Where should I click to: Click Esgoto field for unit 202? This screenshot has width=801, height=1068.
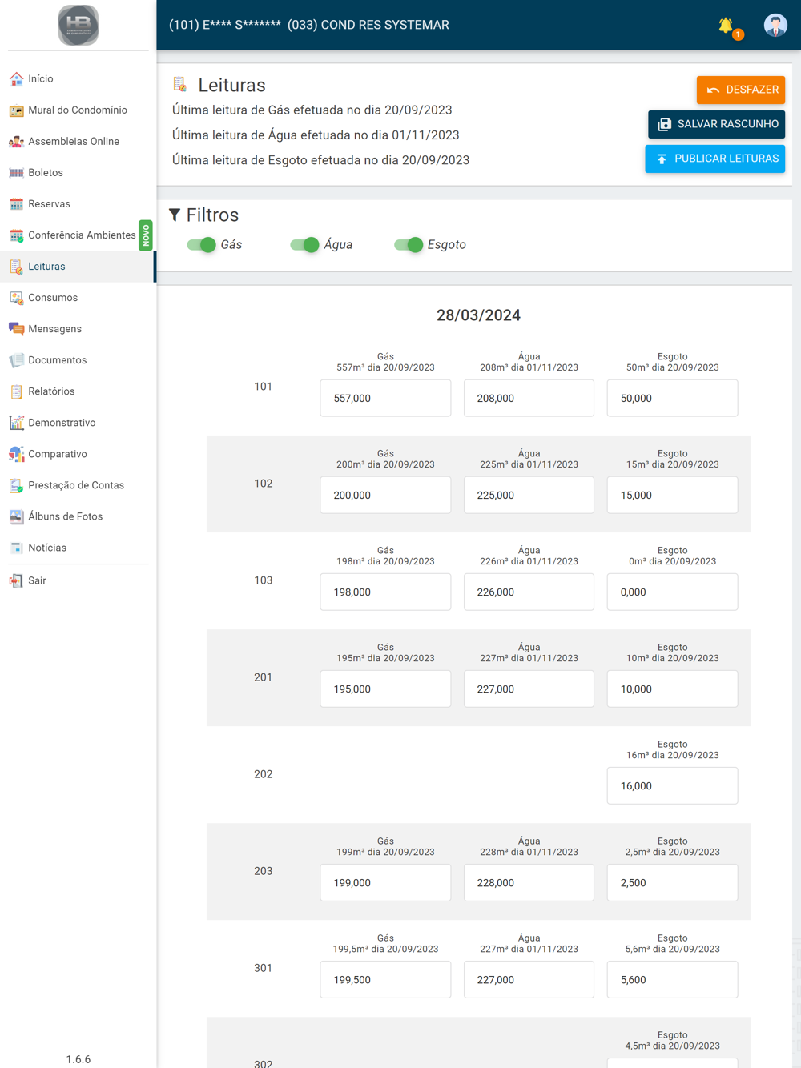[x=672, y=785]
